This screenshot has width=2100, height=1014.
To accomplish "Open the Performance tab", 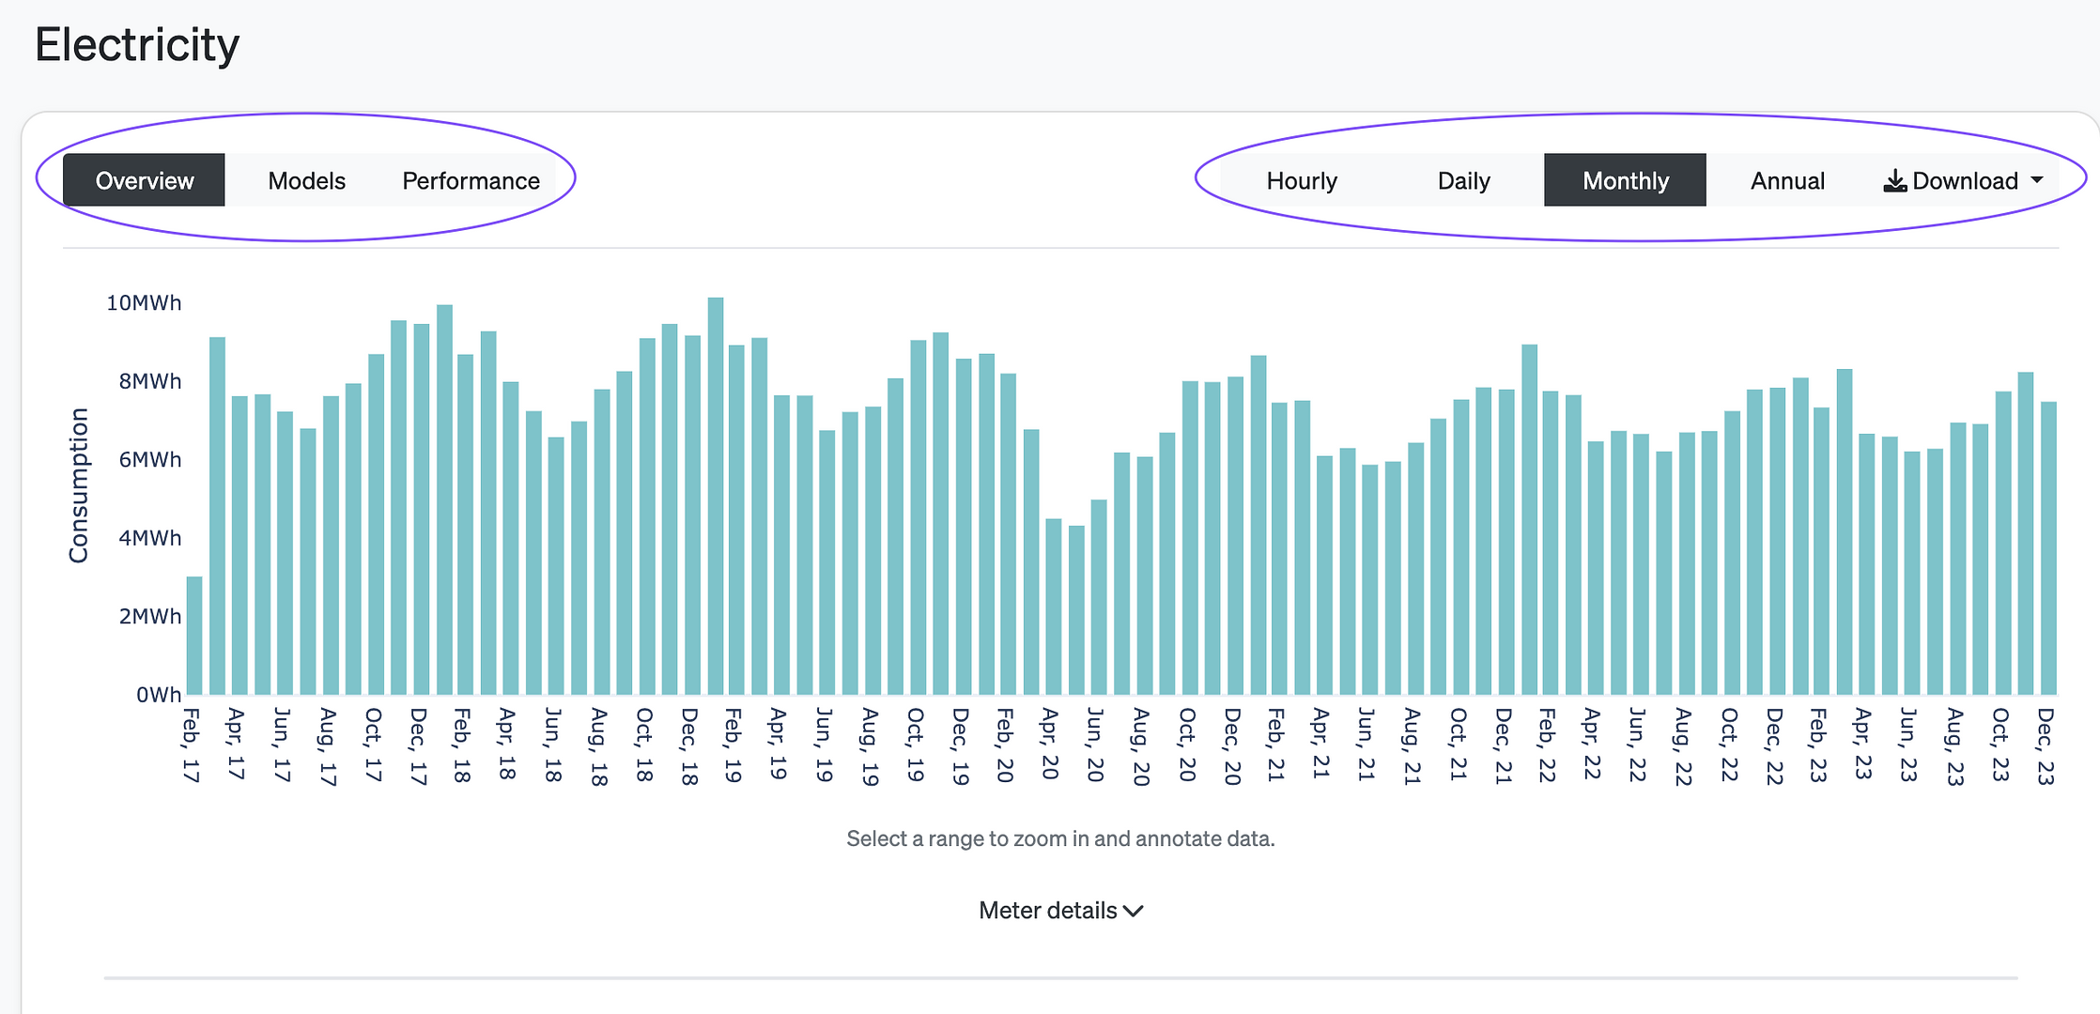I will coord(471,180).
